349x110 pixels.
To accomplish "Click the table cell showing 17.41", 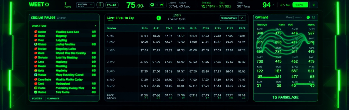I will pos(144,36).
